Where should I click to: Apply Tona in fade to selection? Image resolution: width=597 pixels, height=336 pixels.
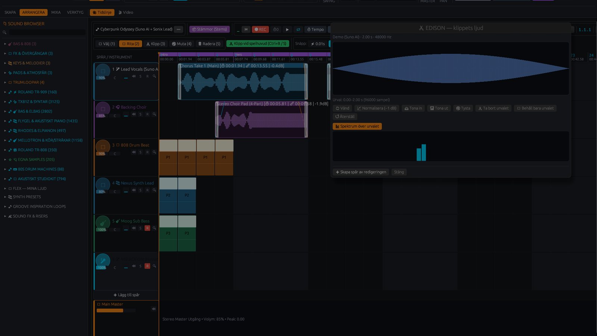(x=413, y=108)
